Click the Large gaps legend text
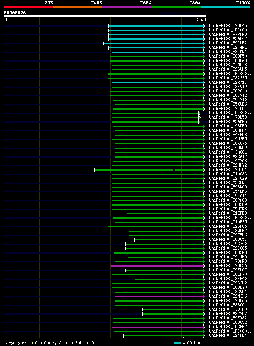The width and height of the screenshot is (254, 346). (x=49, y=343)
